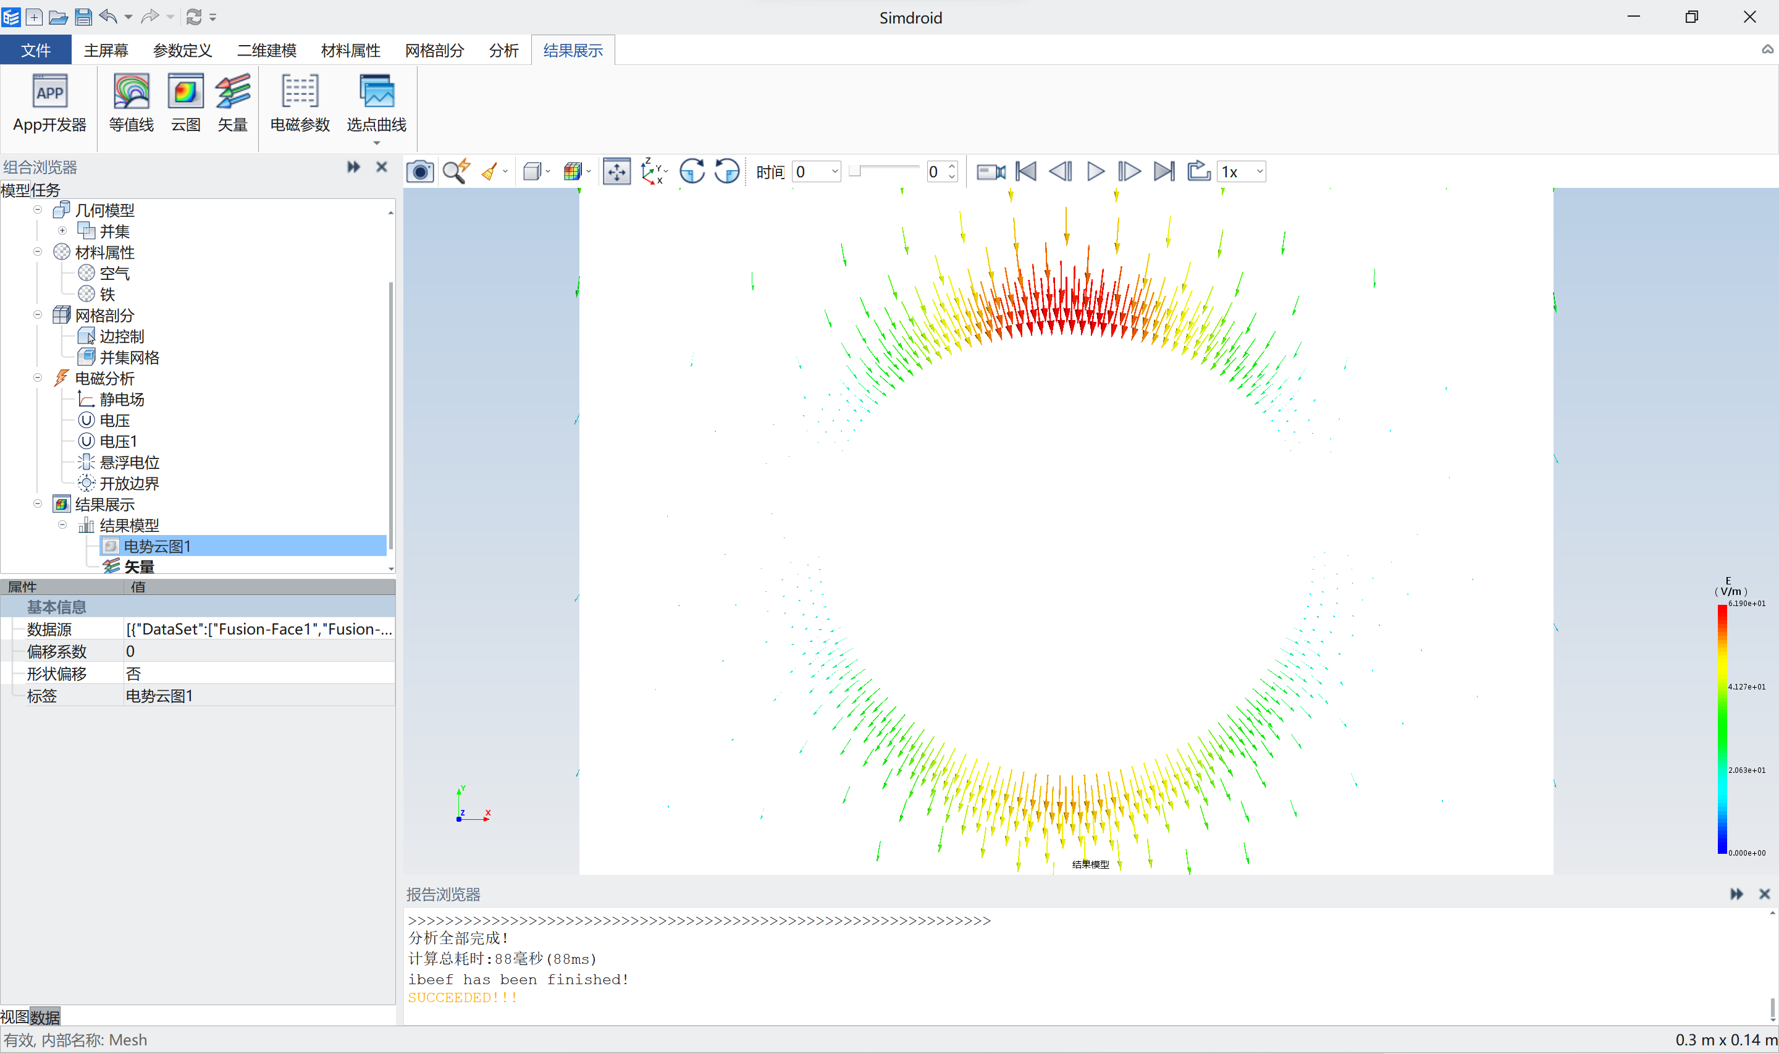Viewport: 1779px width, 1054px height.
Task: Open the display mode cube dropdown arrow
Action: (x=548, y=171)
